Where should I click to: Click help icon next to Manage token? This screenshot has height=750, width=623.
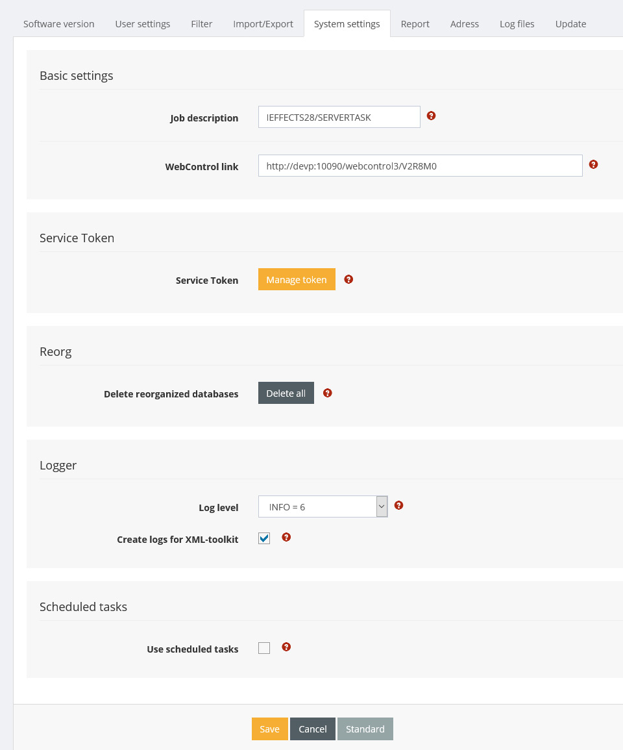(348, 279)
